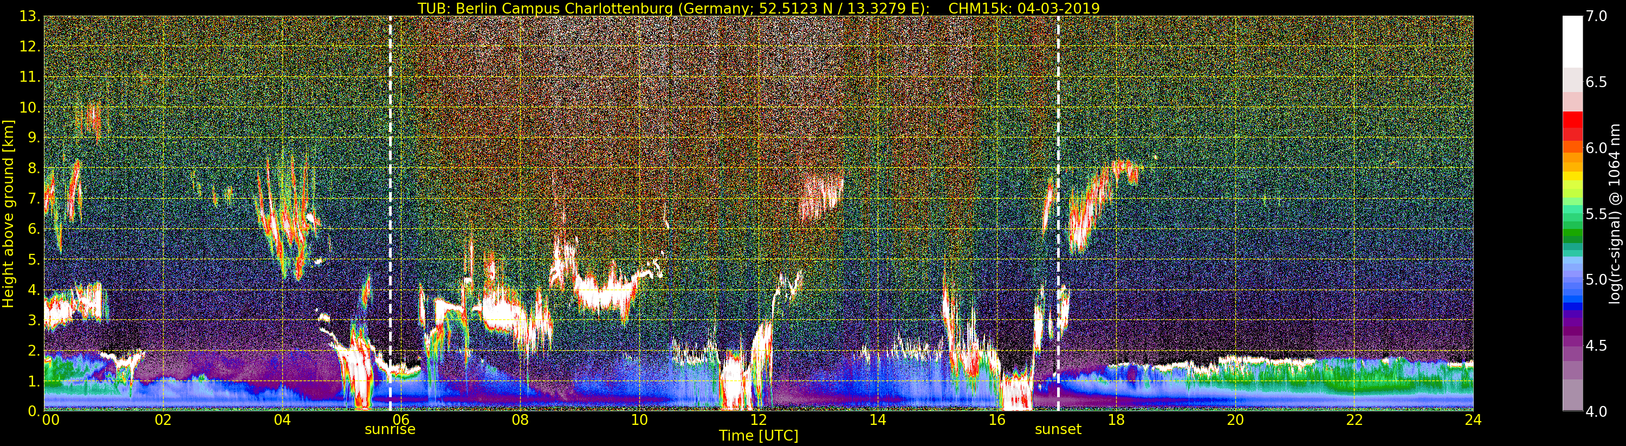Click the time axis tick "18"
This screenshot has width=1626, height=446.
[x=1116, y=419]
